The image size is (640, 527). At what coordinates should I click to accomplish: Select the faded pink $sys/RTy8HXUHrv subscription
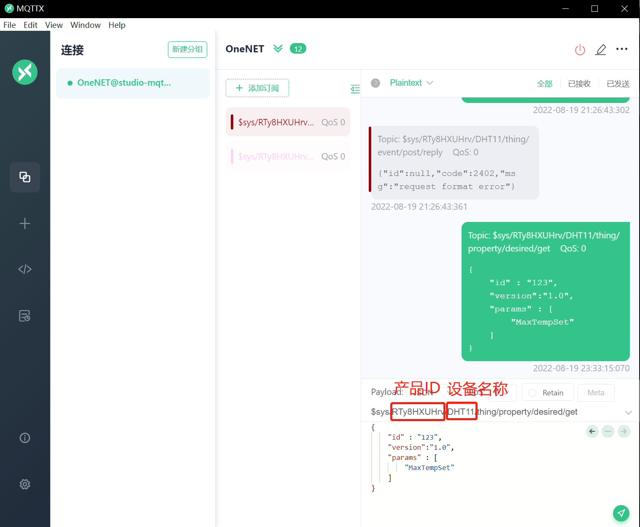[x=288, y=157]
